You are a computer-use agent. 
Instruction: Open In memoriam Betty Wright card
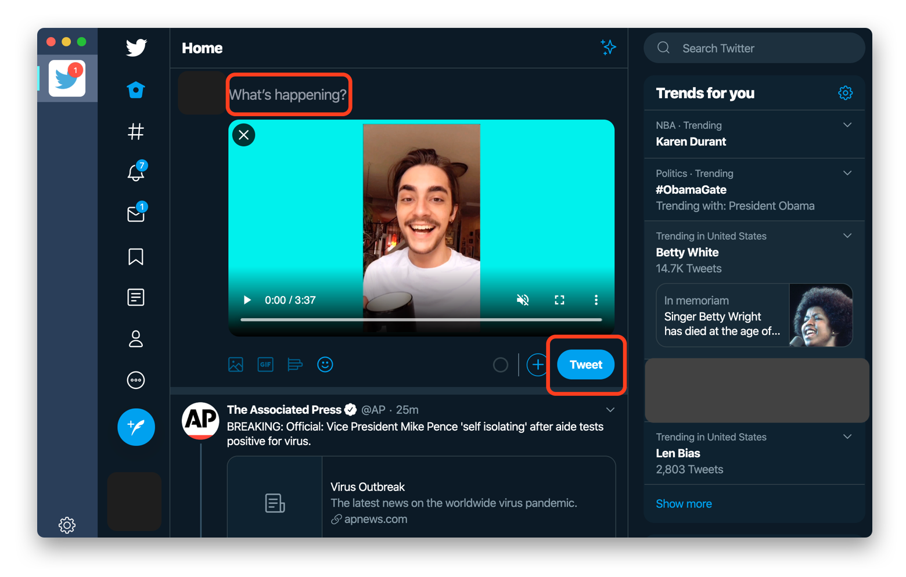point(754,315)
